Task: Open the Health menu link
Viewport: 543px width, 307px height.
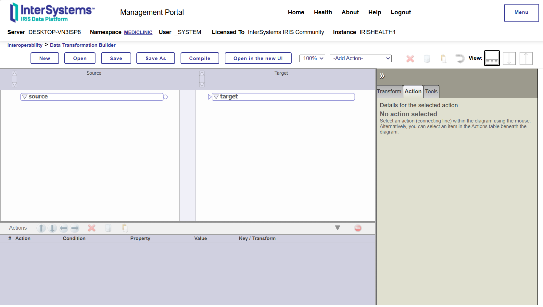Action: tap(323, 12)
